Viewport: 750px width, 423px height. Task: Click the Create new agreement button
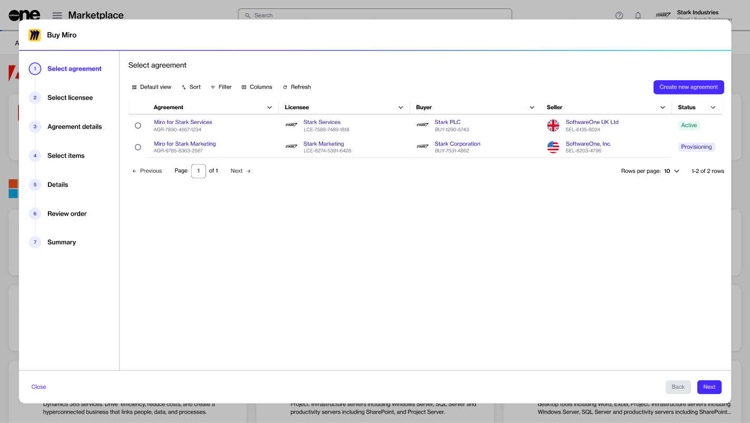688,87
